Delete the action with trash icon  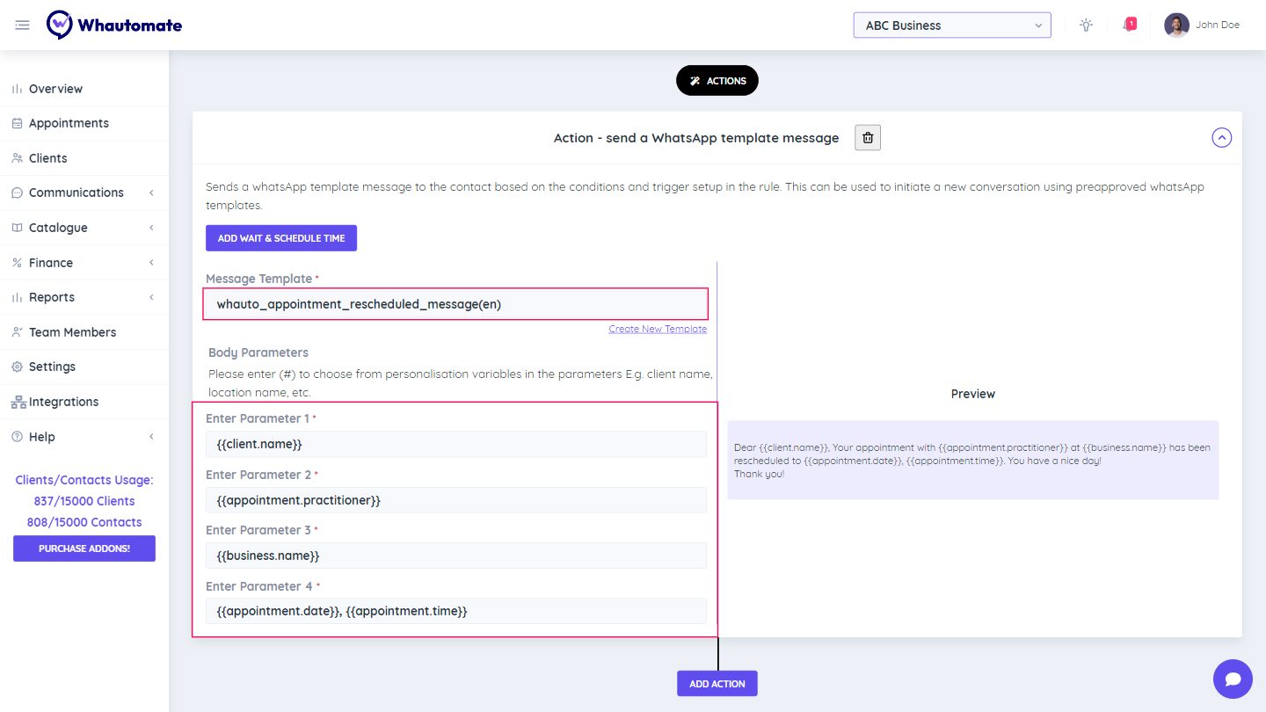[x=868, y=138]
